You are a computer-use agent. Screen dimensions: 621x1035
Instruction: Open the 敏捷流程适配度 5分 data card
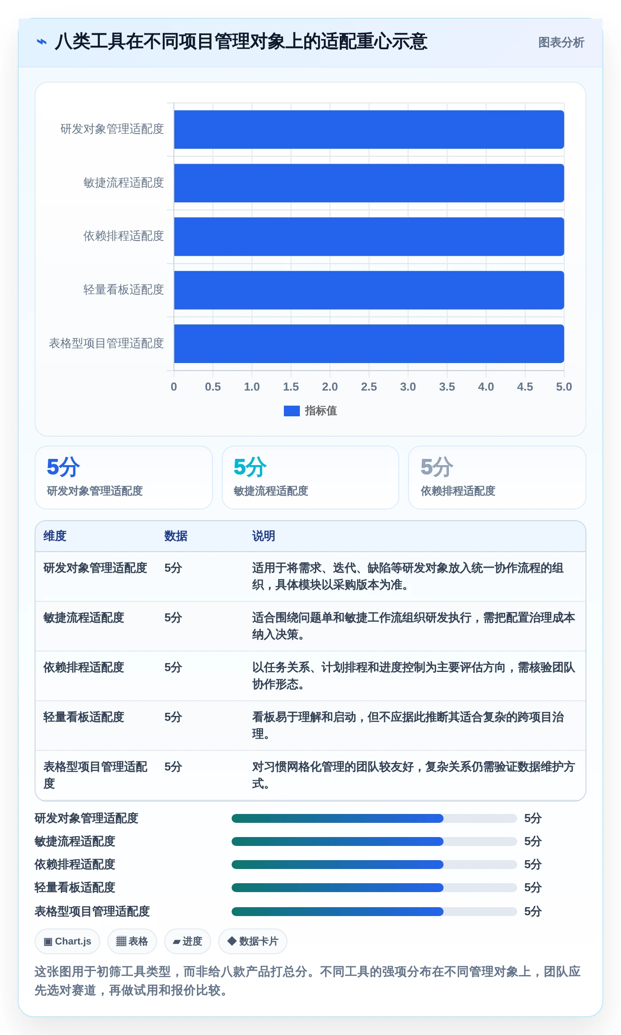(x=310, y=478)
